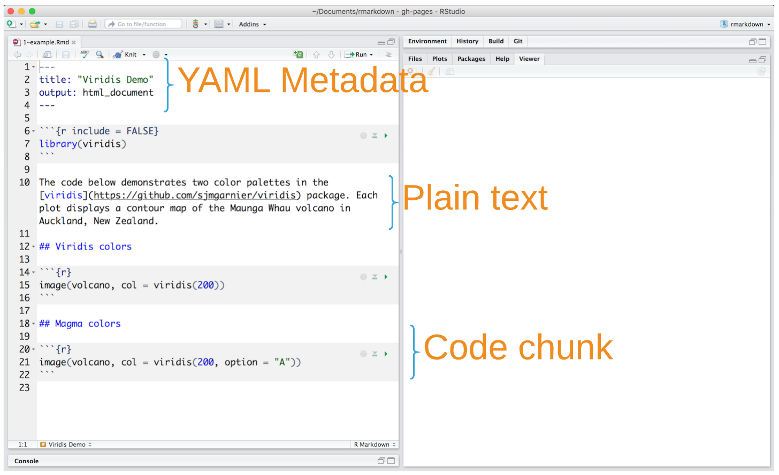Switch to the Git tab
This screenshot has width=779, height=475.
tap(518, 41)
